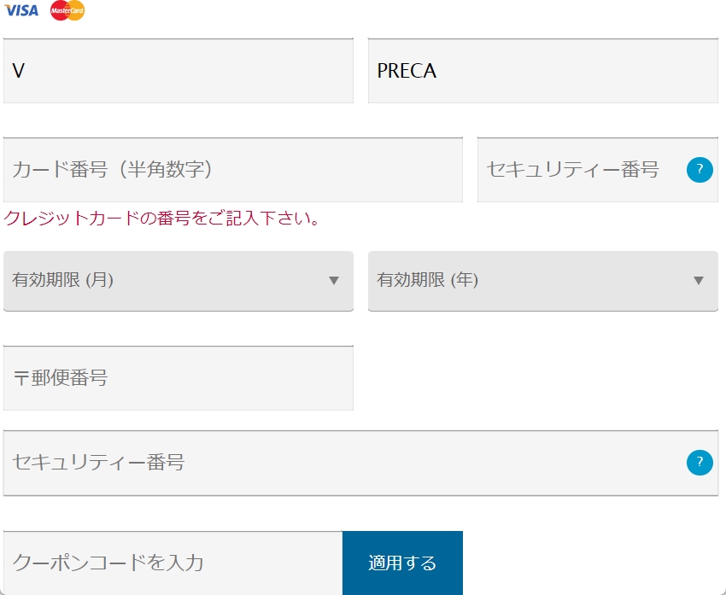Click the 有効期限 (年) label text
This screenshot has width=726, height=595.
(x=428, y=280)
